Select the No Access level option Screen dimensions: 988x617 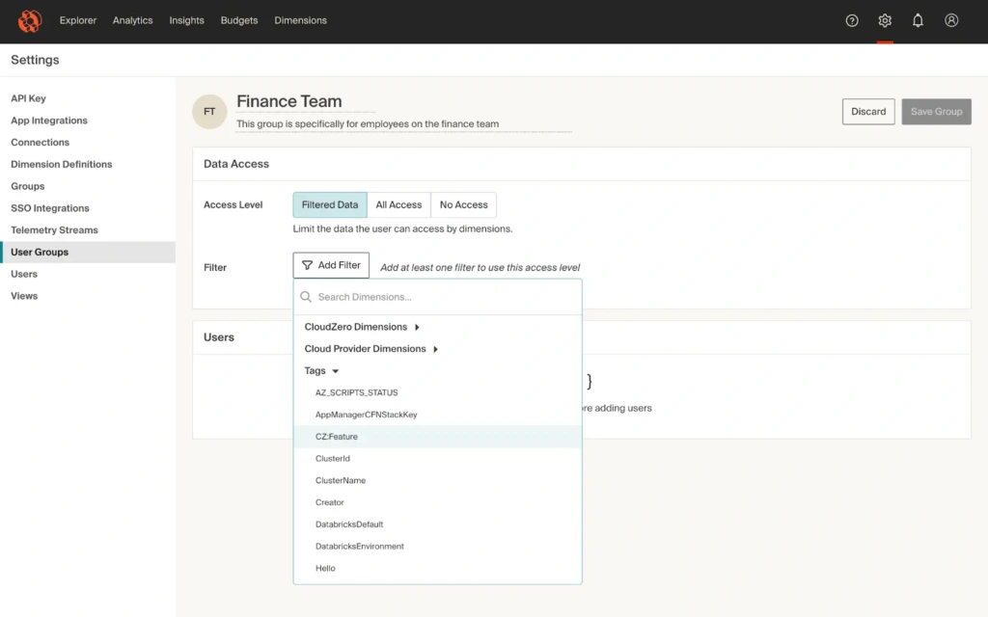pyautogui.click(x=464, y=204)
